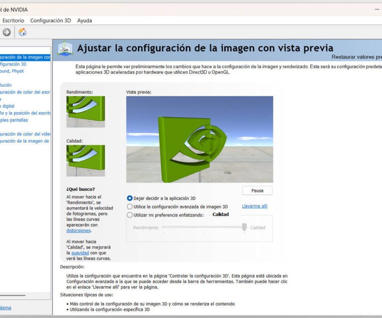Open the 'lución' tree item
The height and width of the screenshot is (318, 382).
pyautogui.click(x=6, y=85)
